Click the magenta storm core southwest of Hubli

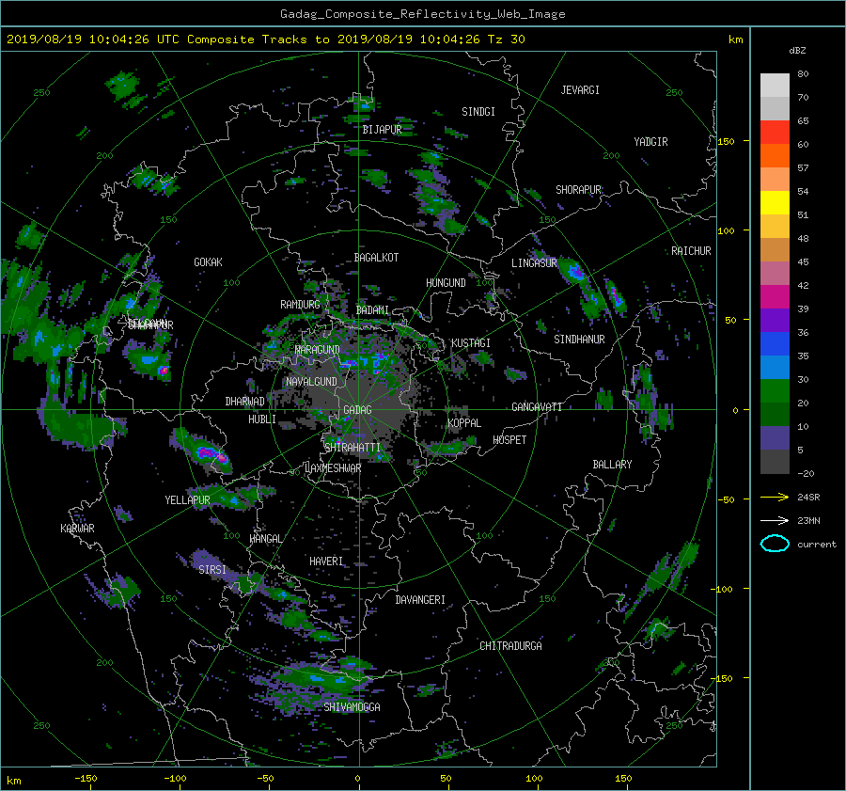point(212,454)
